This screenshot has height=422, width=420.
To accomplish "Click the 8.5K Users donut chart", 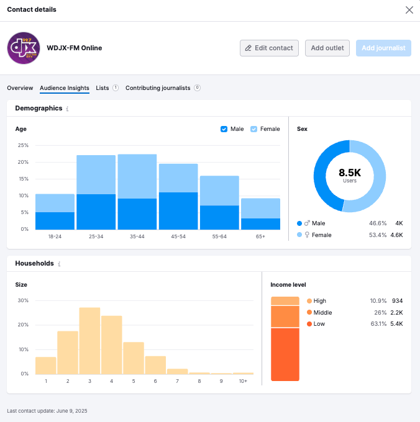I will tap(349, 176).
